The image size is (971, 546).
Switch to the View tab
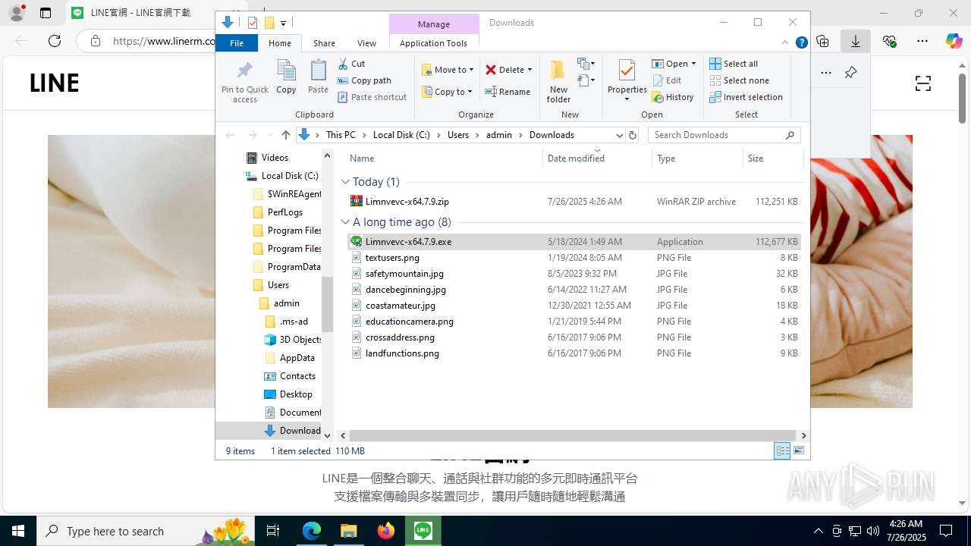pos(366,43)
